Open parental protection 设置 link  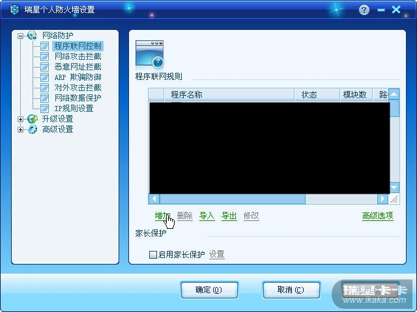[217, 254]
